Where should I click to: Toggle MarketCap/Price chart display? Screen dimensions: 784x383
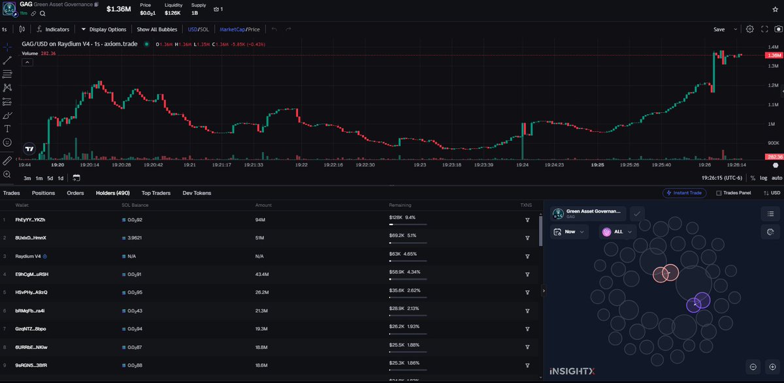[240, 29]
